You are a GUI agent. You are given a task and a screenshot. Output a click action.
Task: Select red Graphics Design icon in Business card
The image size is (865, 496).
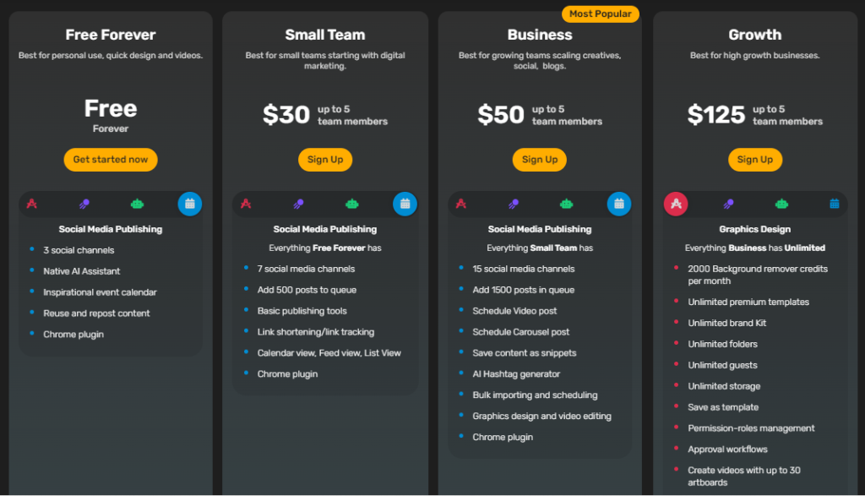coord(461,204)
